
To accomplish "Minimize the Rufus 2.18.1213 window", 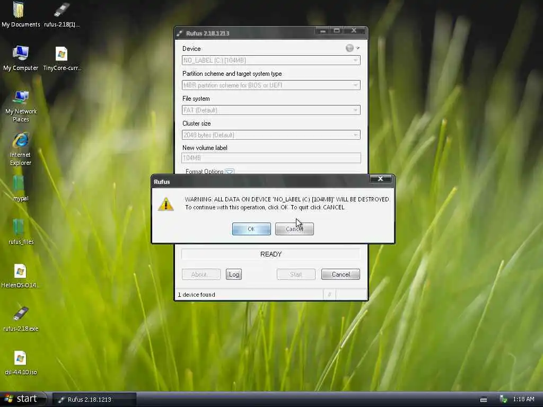I will [x=323, y=31].
